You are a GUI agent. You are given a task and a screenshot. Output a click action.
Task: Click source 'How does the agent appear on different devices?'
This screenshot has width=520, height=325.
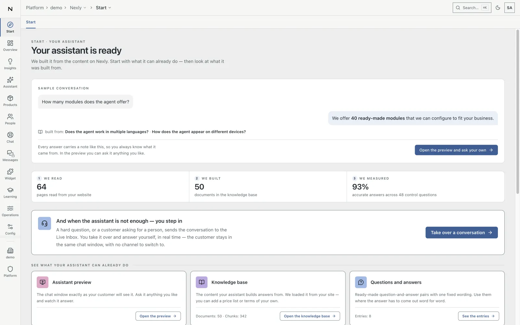(x=199, y=132)
